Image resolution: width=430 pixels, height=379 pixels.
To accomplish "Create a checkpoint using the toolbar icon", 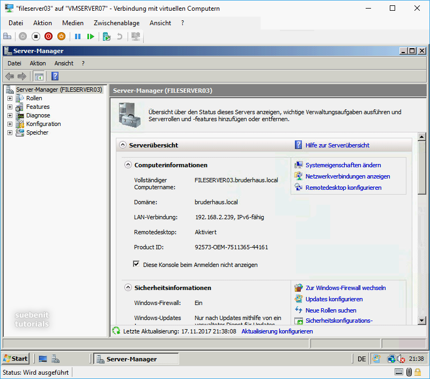I will (106, 36).
